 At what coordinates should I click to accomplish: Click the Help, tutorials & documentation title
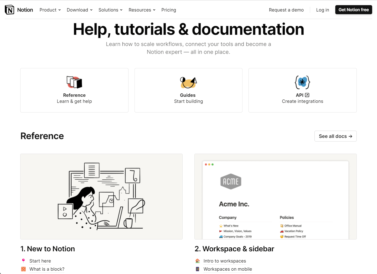pyautogui.click(x=188, y=29)
